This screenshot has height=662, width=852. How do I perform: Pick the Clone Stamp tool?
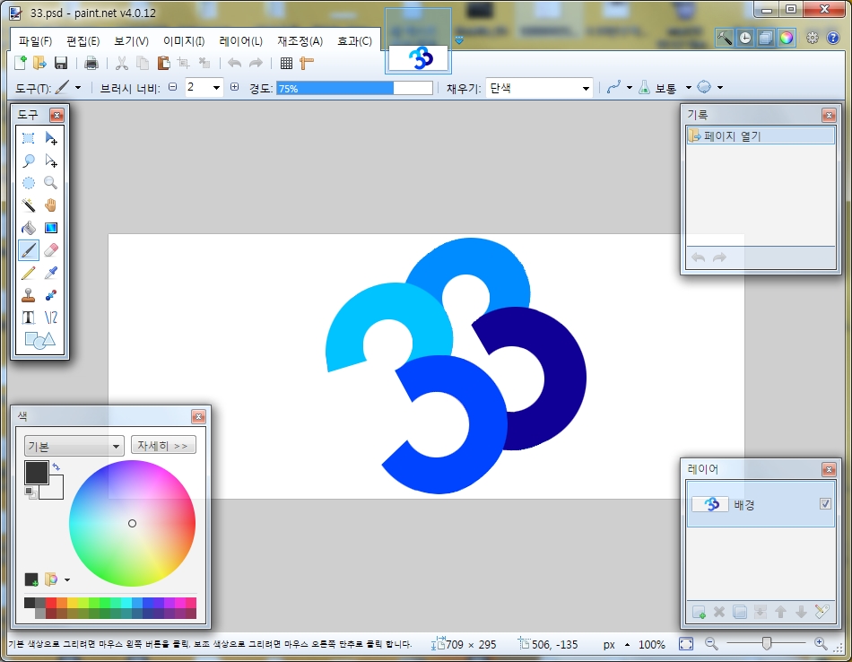[29, 295]
